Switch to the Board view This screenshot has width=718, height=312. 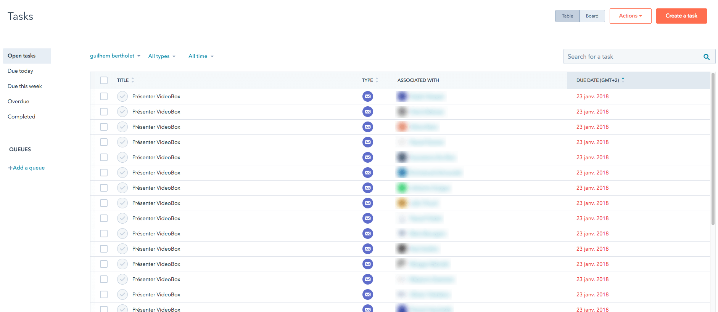pos(592,16)
